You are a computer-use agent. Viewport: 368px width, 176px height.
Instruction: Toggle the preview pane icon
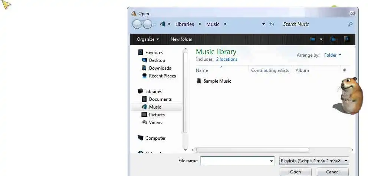pos(333,39)
